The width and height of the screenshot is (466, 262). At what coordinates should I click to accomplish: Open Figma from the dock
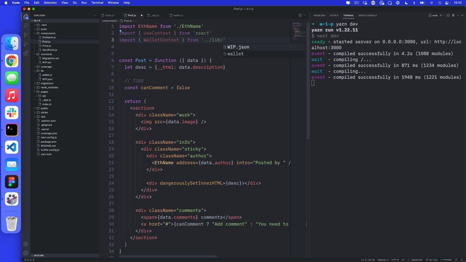(x=11, y=182)
